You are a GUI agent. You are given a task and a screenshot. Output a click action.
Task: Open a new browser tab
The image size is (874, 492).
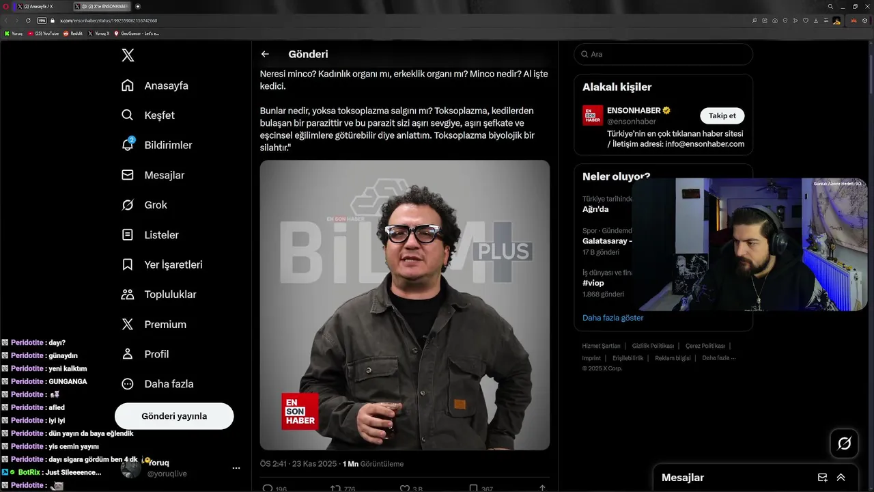click(138, 6)
